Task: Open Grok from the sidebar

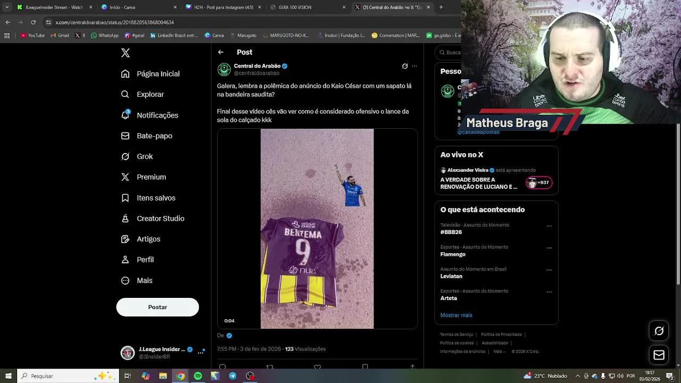Action: coord(137,156)
